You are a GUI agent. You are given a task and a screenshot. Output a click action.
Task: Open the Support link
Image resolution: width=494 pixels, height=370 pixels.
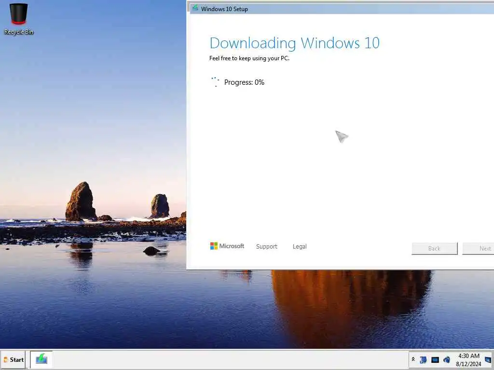(266, 246)
